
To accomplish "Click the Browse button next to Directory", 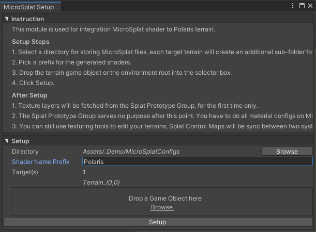I will coord(287,152).
